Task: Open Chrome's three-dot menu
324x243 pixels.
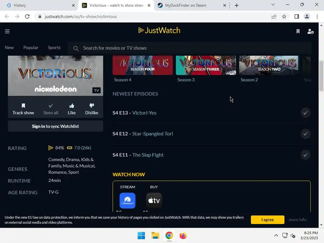Action: point(317,16)
